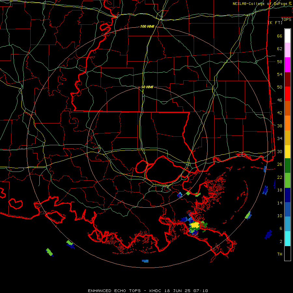Click the 'KHDC' radar site identifier
This screenshot has width=293, height=293.
[x=156, y=291]
